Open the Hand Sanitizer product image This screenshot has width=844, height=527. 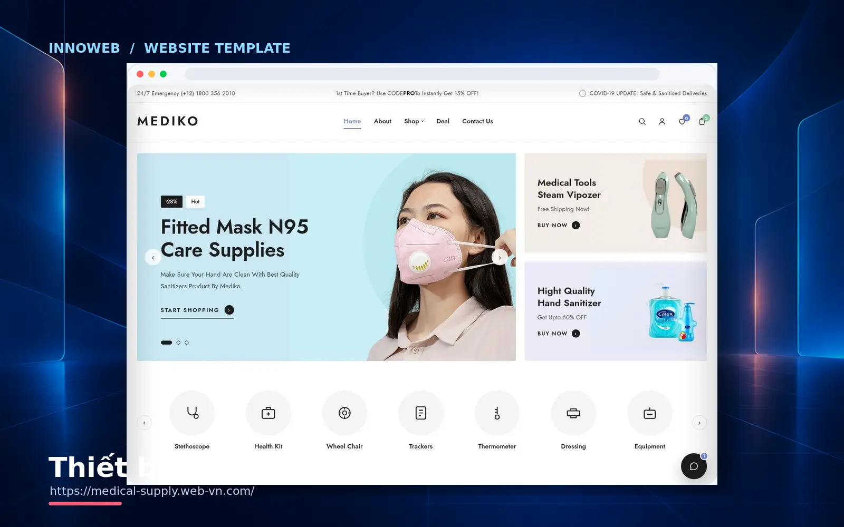673,313
